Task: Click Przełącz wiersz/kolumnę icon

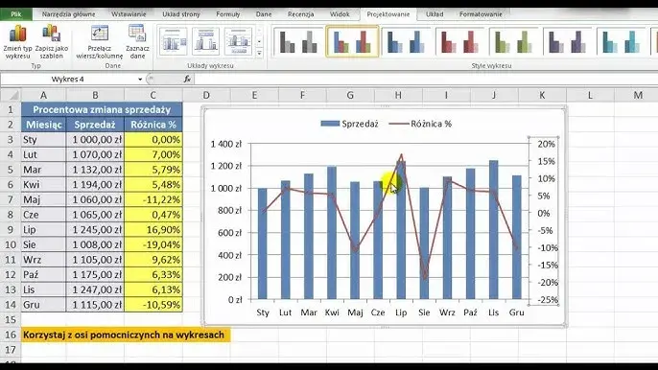Action: [x=100, y=41]
